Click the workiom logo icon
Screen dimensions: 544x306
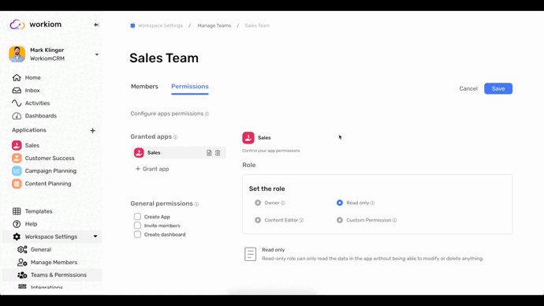(x=17, y=24)
